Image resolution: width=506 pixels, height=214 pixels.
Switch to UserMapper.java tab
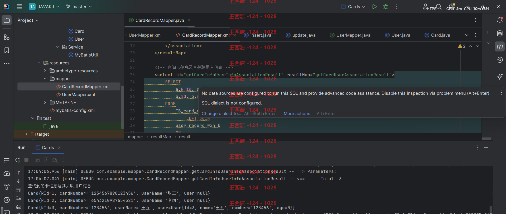click(x=350, y=35)
